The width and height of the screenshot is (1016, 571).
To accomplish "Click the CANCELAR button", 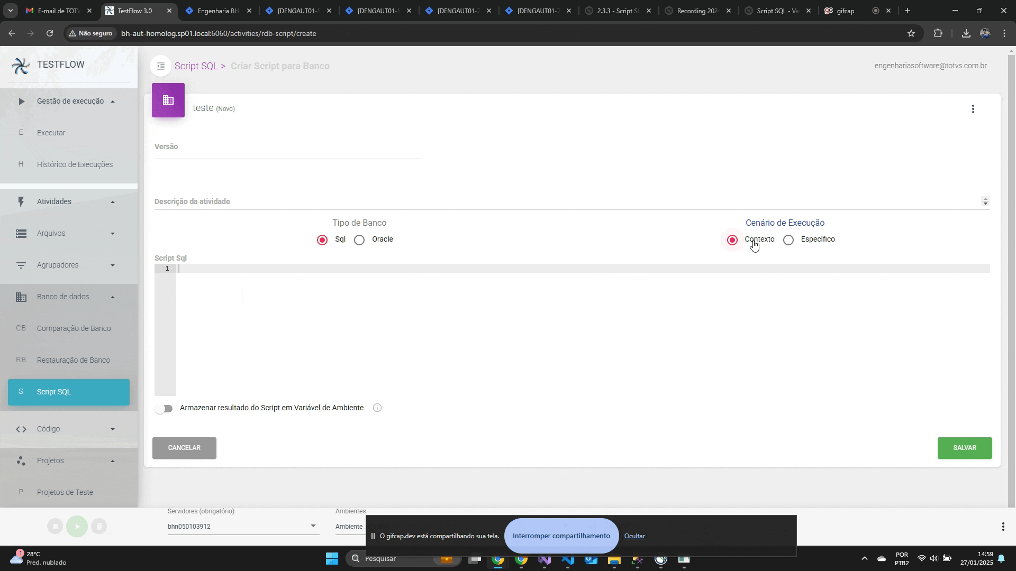I will tap(184, 448).
